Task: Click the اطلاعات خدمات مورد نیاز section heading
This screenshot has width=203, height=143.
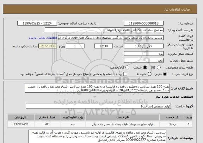Action: 174,97
